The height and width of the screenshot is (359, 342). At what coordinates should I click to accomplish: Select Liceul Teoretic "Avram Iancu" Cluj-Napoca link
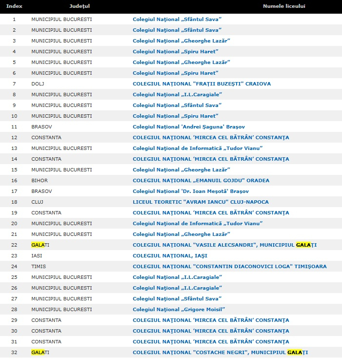coord(201,202)
